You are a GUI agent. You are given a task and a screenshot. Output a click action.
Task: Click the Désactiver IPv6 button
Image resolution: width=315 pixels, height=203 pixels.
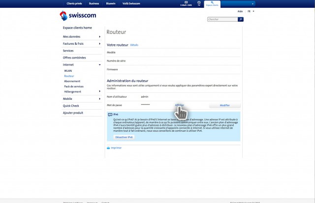(x=124, y=137)
